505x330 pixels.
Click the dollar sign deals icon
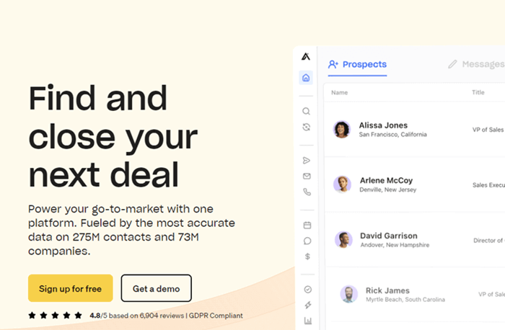[307, 257]
